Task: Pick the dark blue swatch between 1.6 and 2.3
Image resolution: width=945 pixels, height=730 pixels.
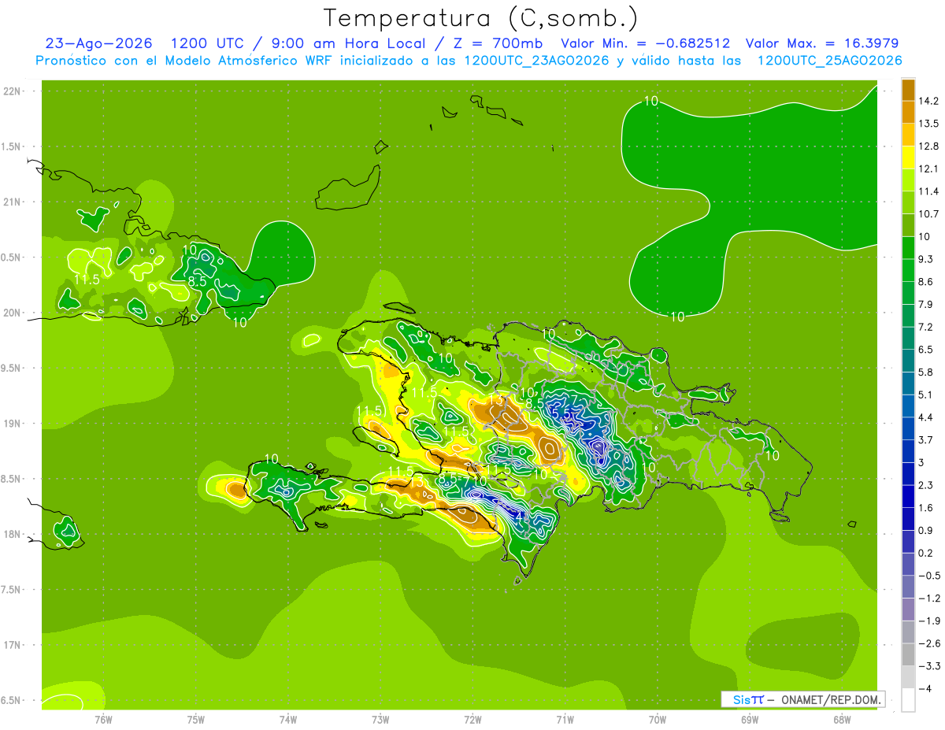Action: [x=908, y=496]
